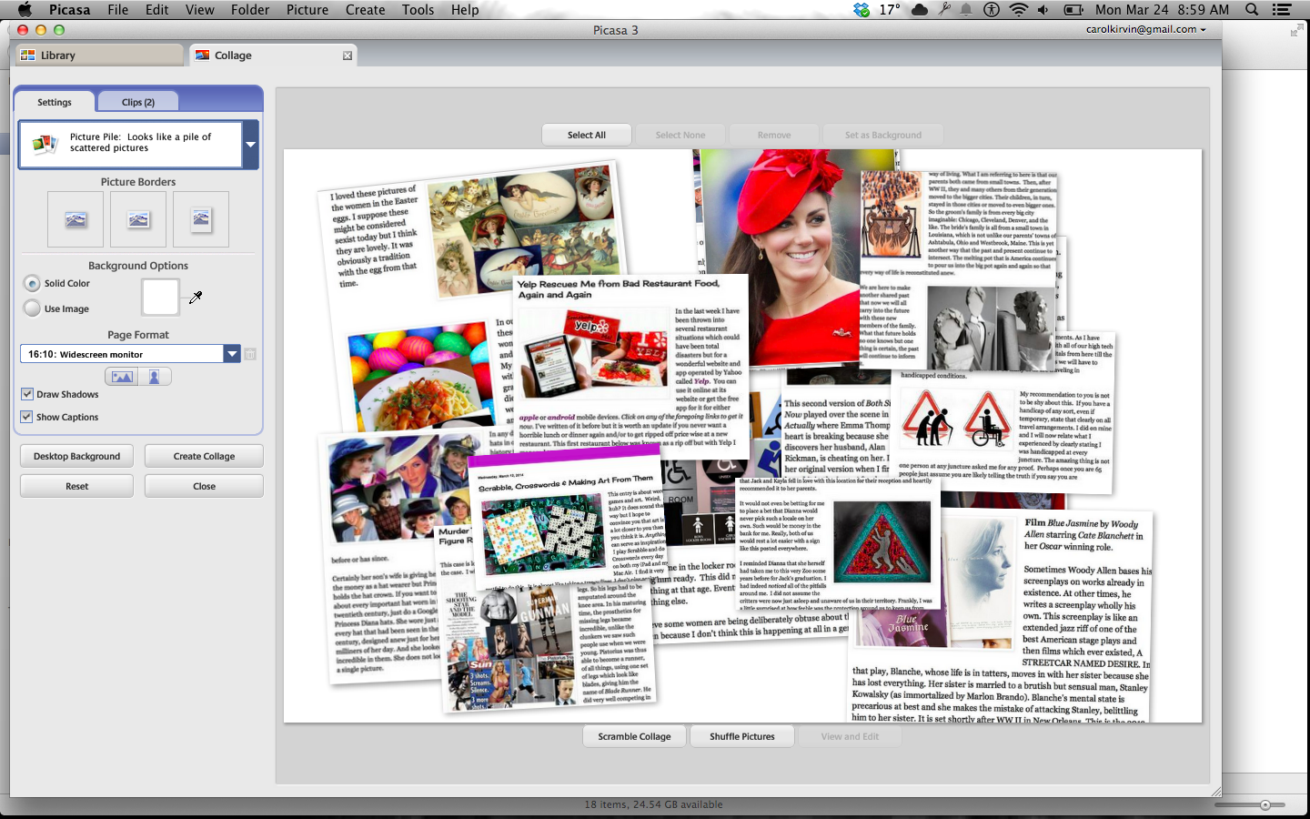Click the Remove button
Viewport: 1310px width, 819px height.
pos(774,135)
